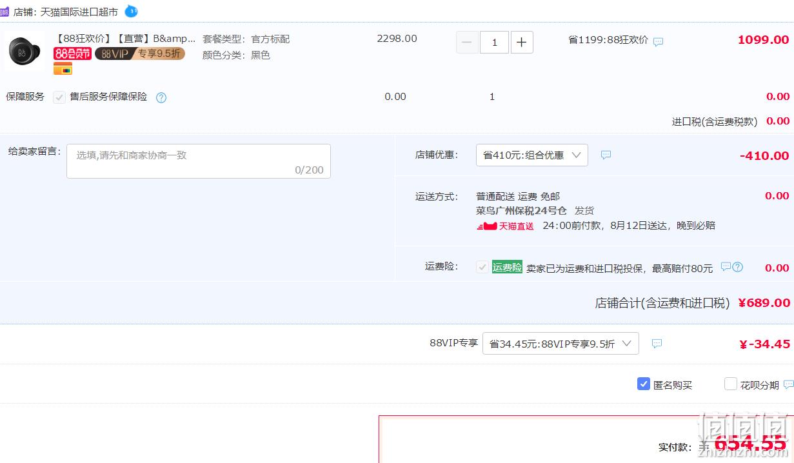This screenshot has width=794, height=463.
Task: Click the 菜鸟广州保税24号仓 warehouse text
Action: (521, 211)
